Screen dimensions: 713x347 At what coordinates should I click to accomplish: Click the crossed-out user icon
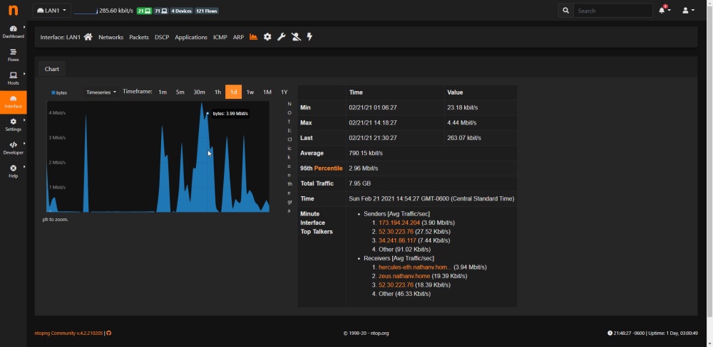point(296,37)
